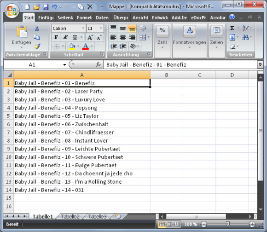Zoom in with the plus button
Viewport: 267px width, 232px height.
pyautogui.click(x=252, y=224)
